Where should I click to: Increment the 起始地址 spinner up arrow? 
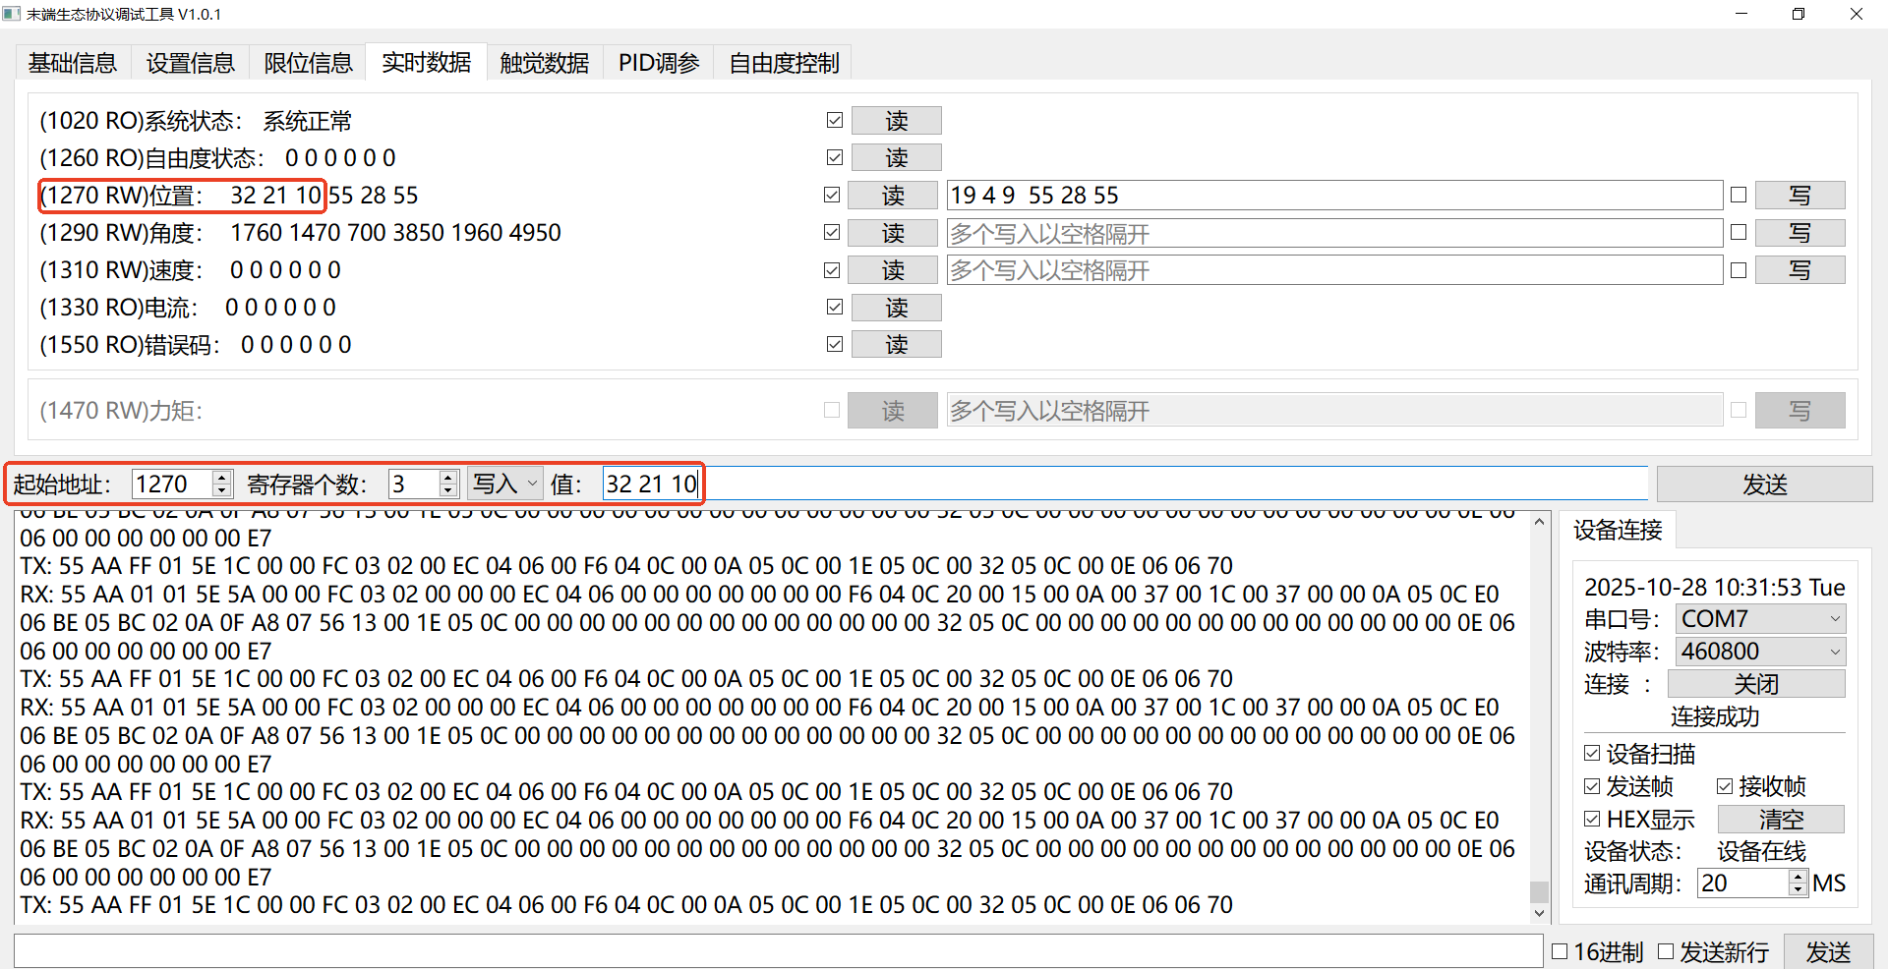(x=221, y=478)
